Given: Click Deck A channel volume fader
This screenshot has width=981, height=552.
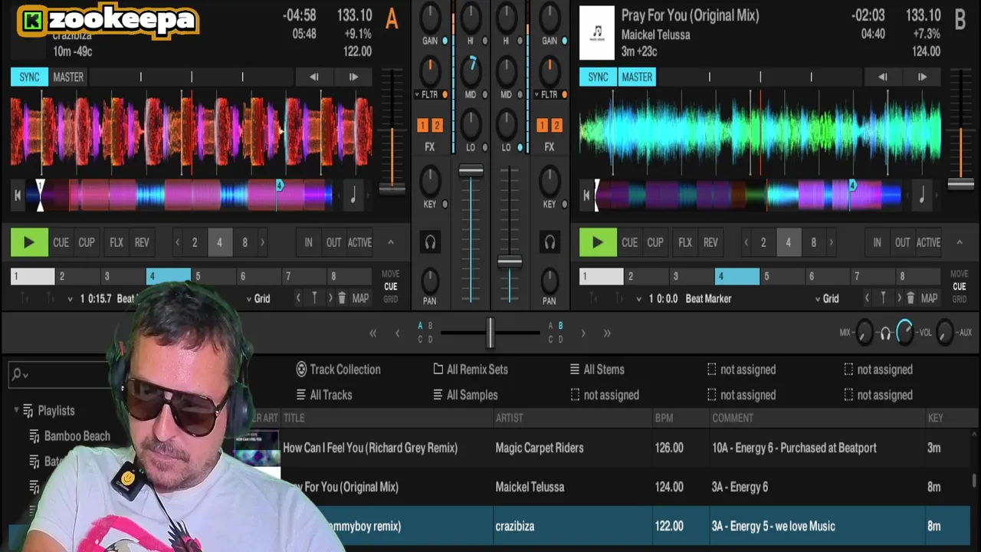Looking at the screenshot, I should point(471,172).
